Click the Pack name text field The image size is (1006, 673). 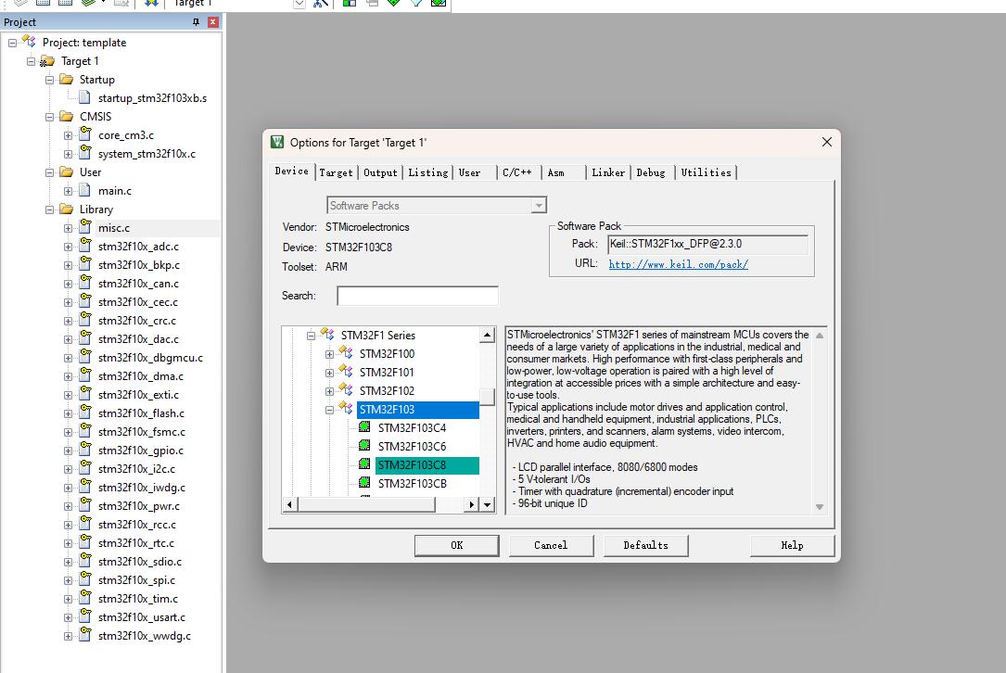[x=707, y=244]
